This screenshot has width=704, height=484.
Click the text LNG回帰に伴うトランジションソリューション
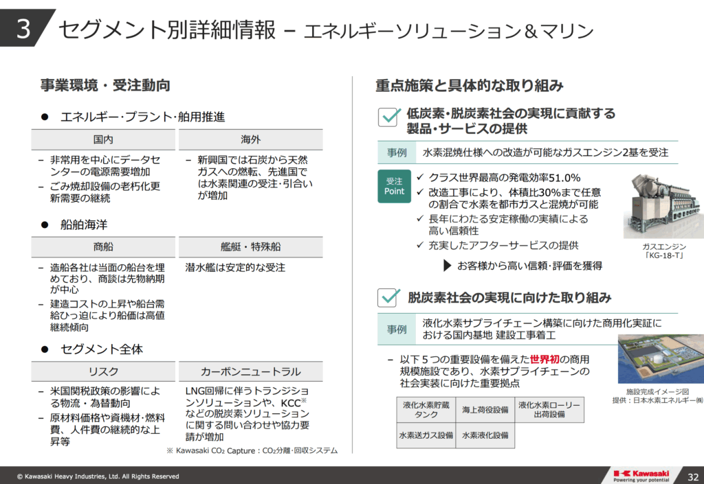(247, 414)
